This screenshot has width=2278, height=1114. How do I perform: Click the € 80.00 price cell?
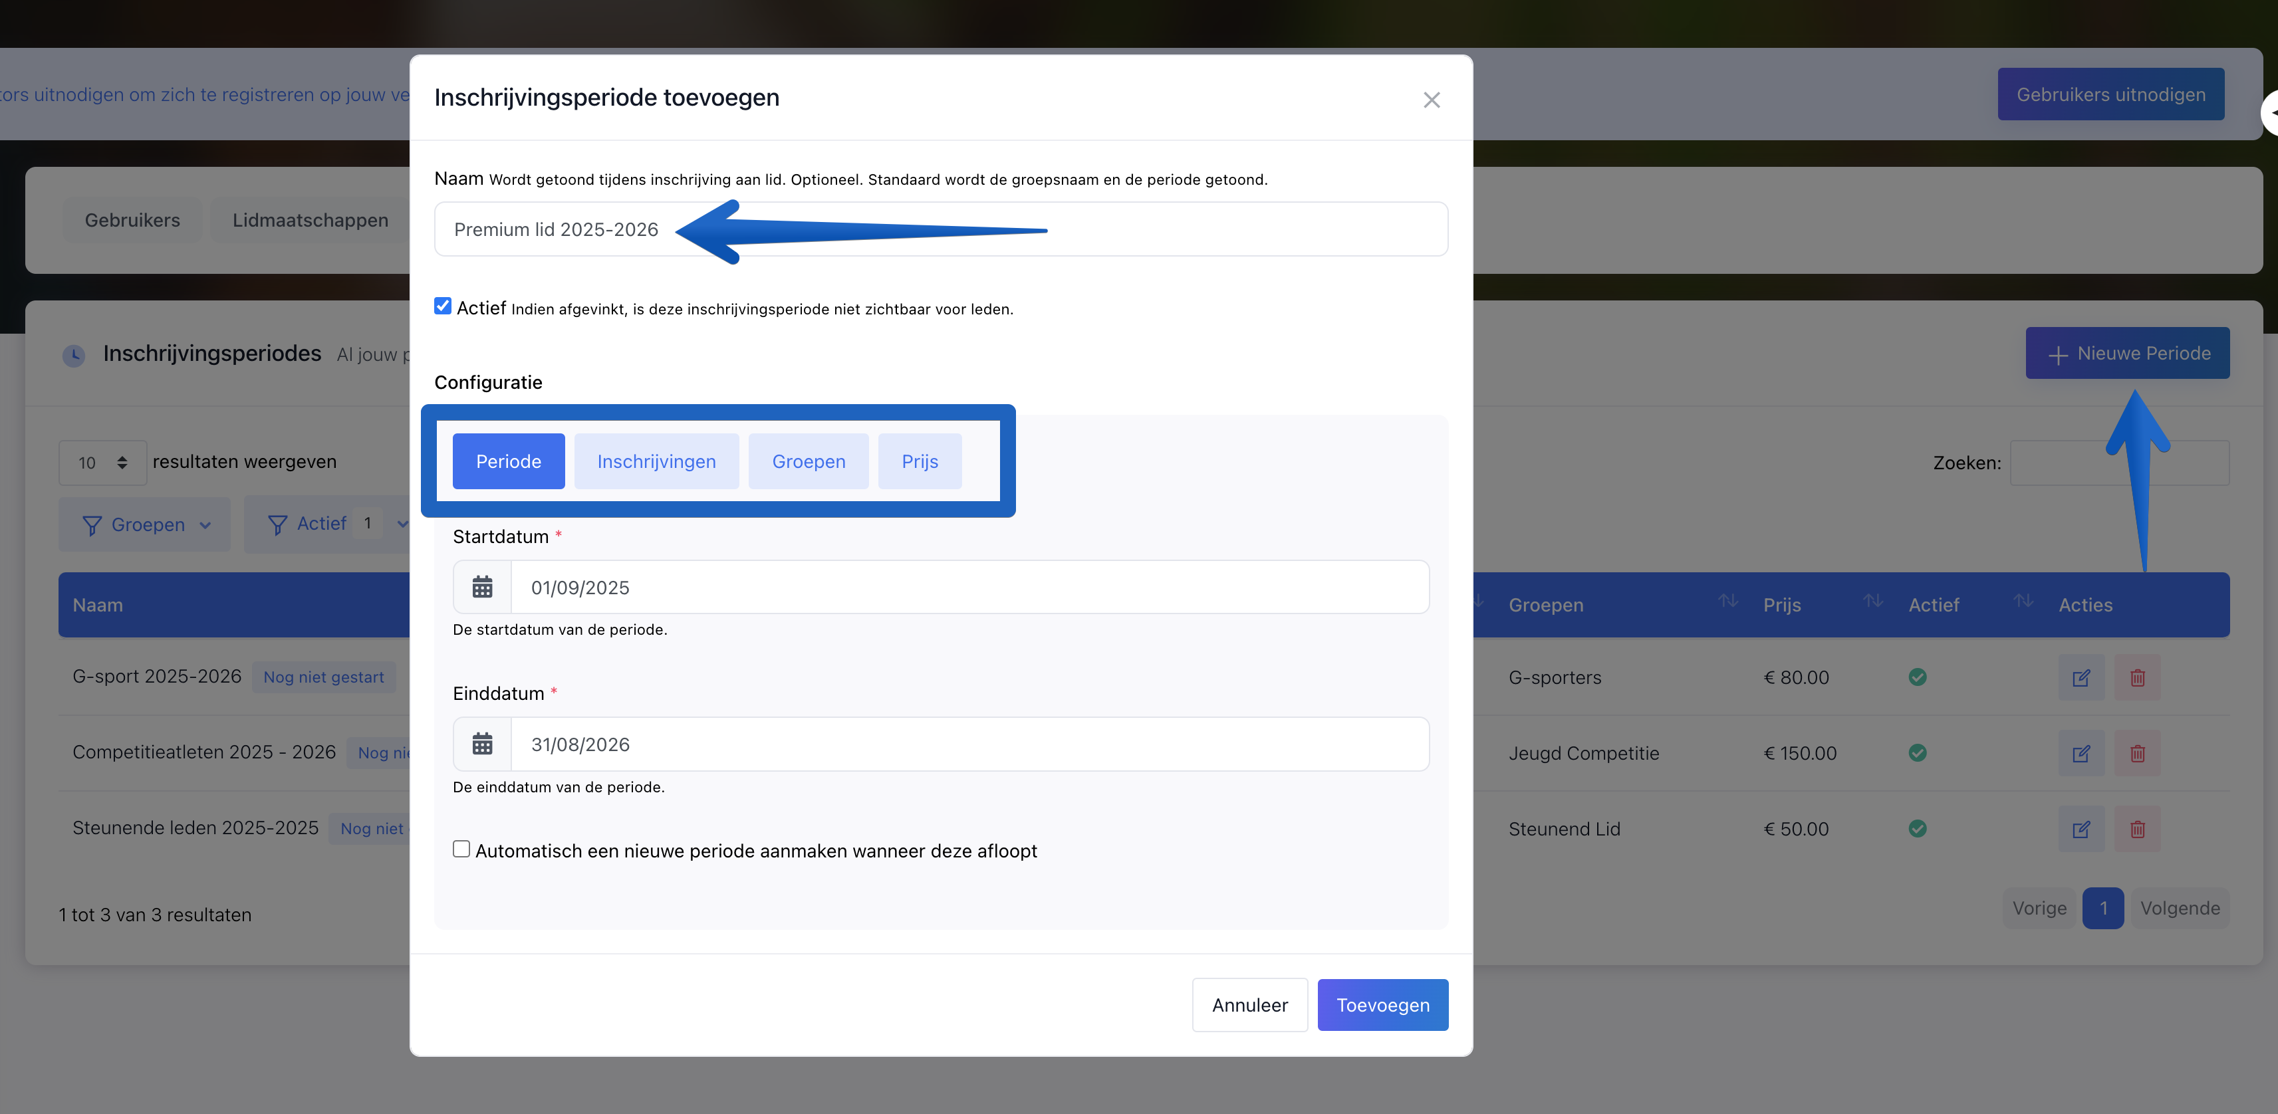click(1796, 677)
